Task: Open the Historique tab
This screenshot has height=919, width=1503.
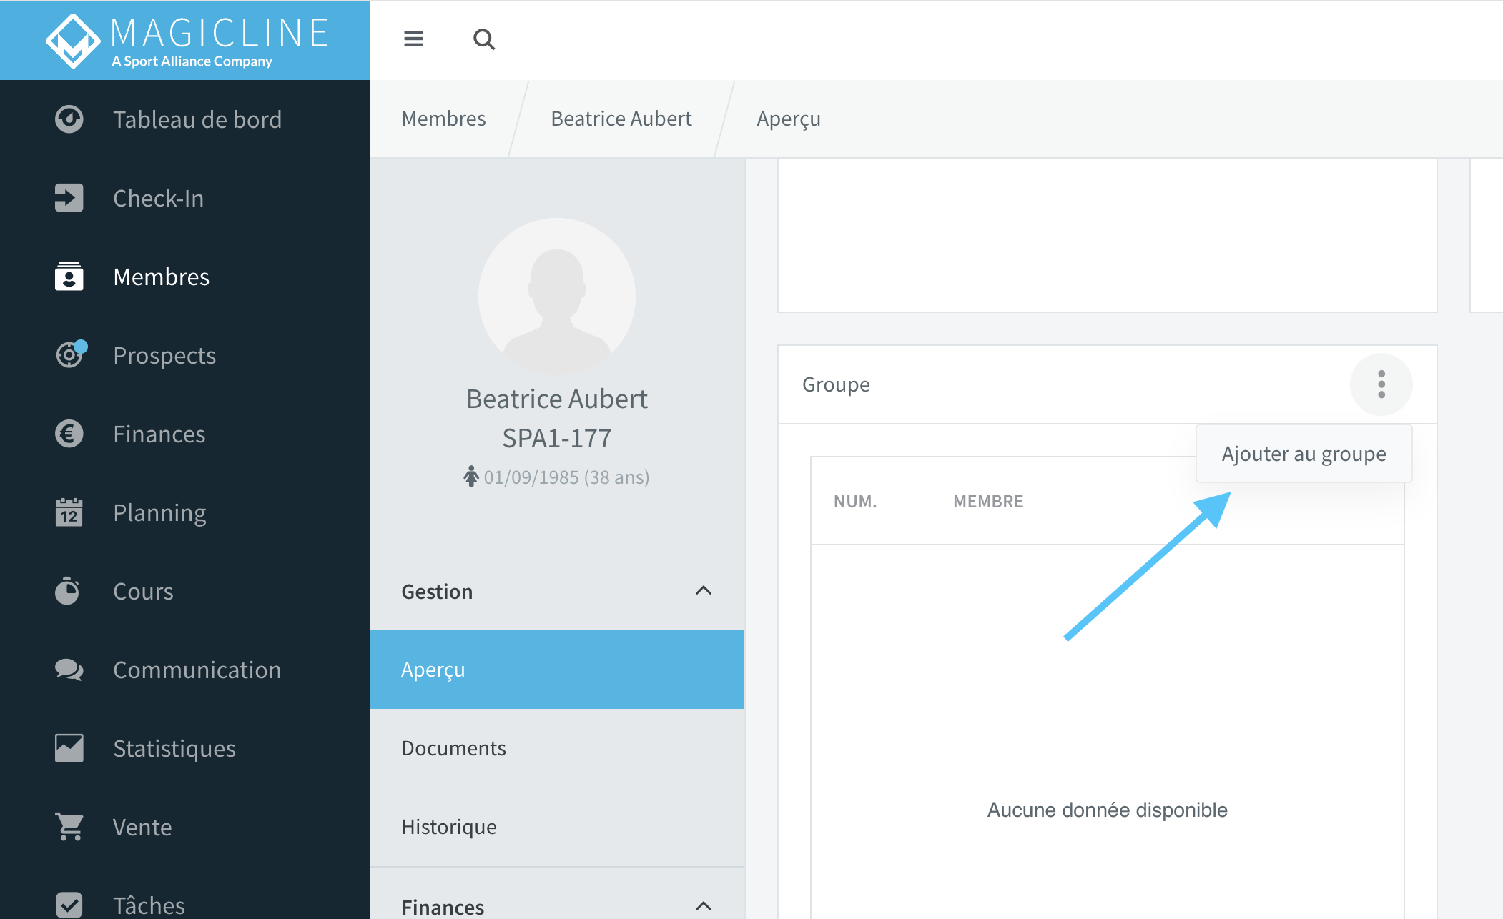Action: pyautogui.click(x=557, y=827)
